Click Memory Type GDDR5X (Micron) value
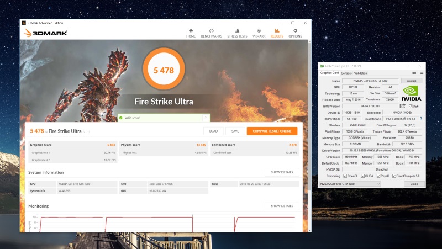 360,137
